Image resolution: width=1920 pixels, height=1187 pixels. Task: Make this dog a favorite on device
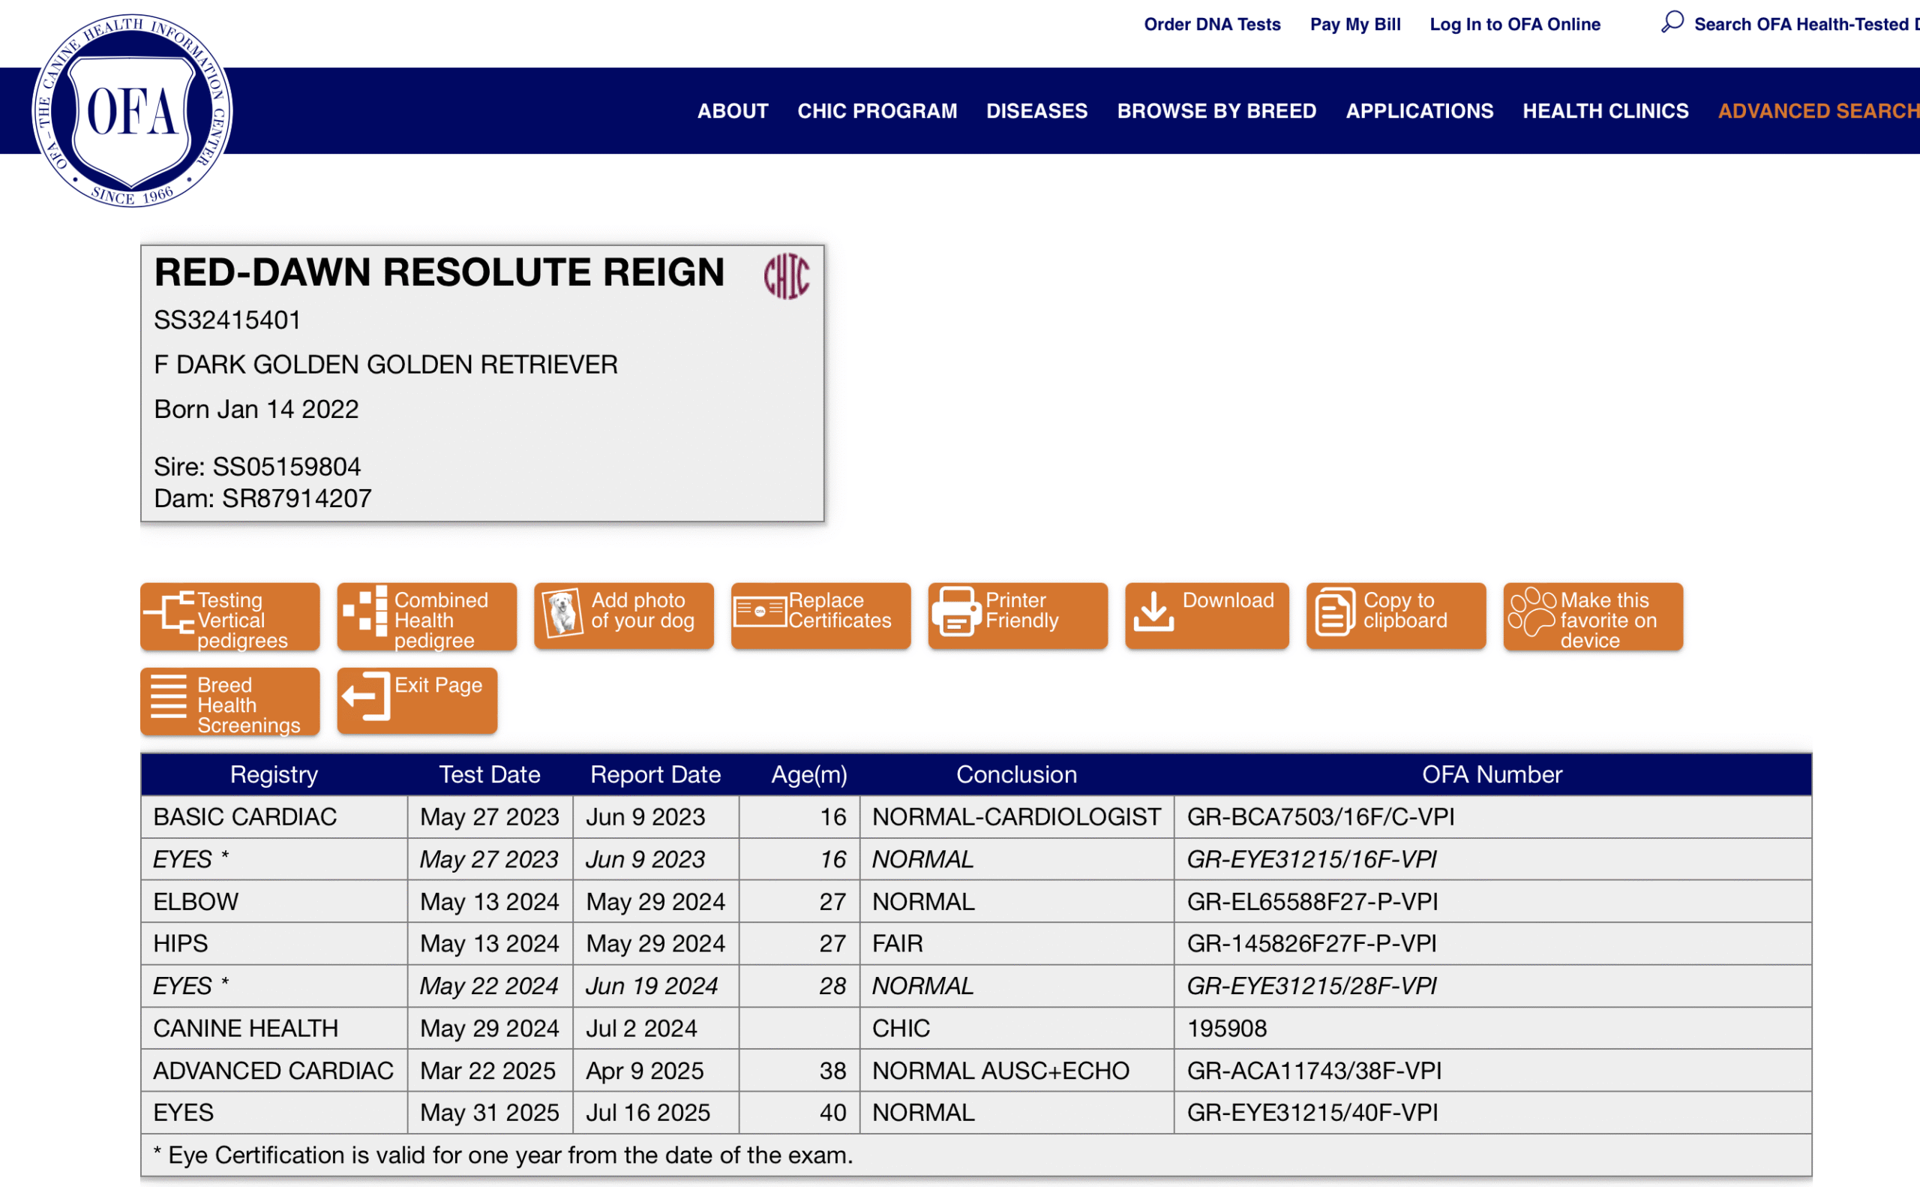pos(1592,618)
